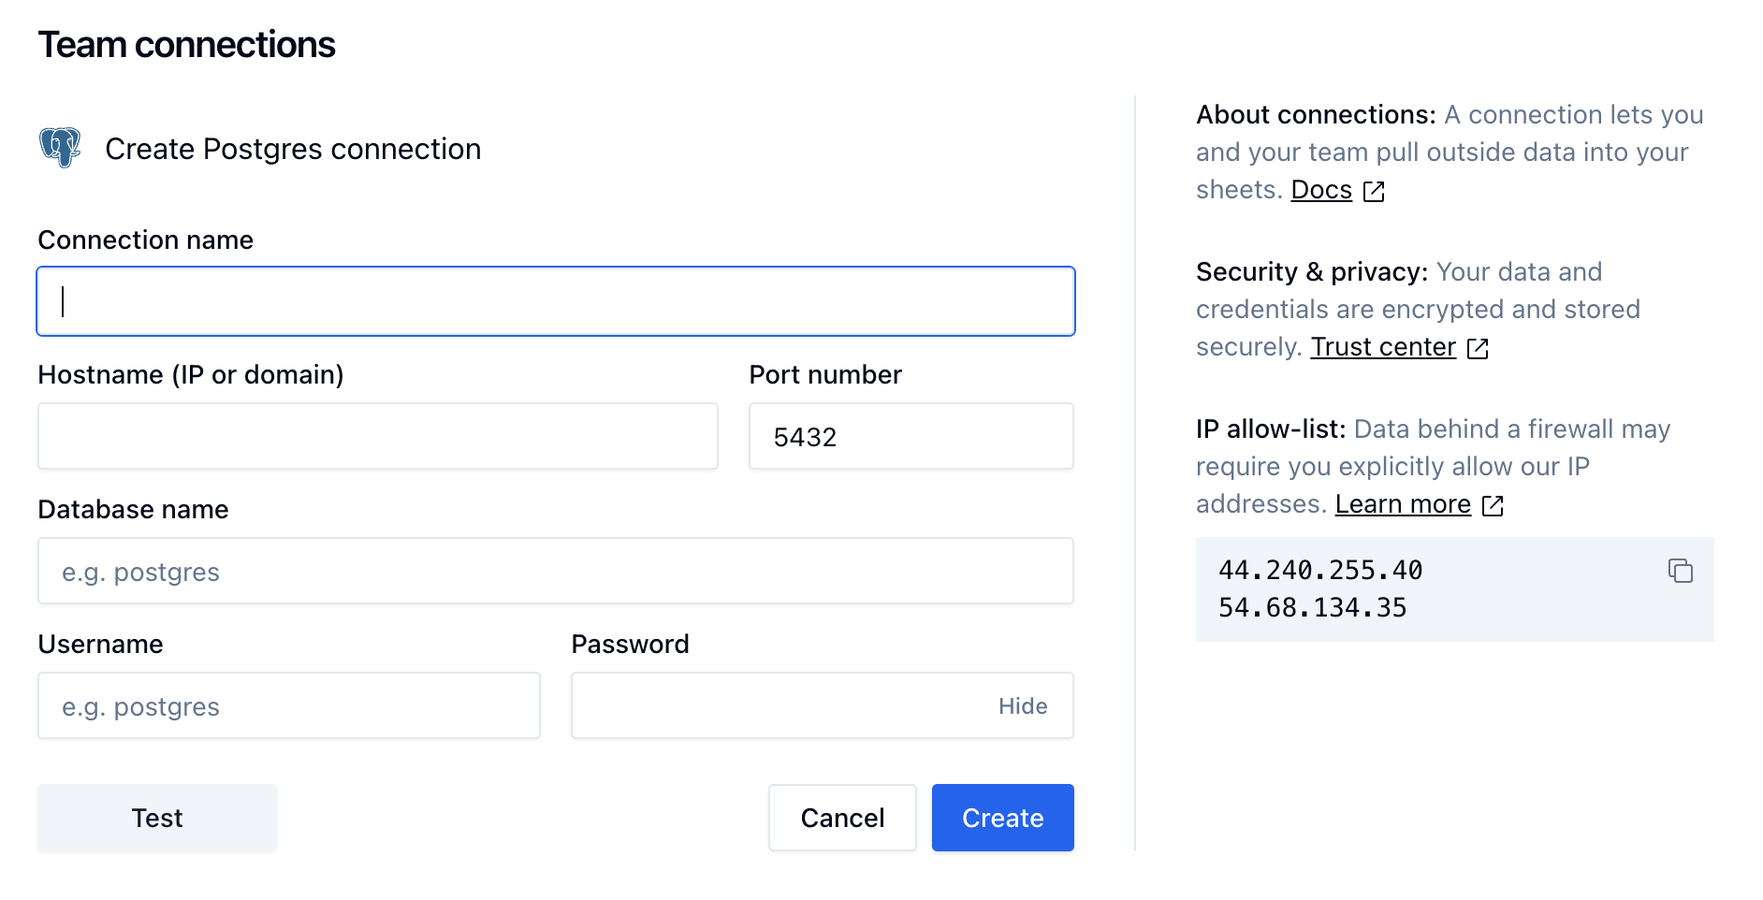Open the Trust center link
This screenshot has width=1763, height=900.
click(x=1382, y=347)
